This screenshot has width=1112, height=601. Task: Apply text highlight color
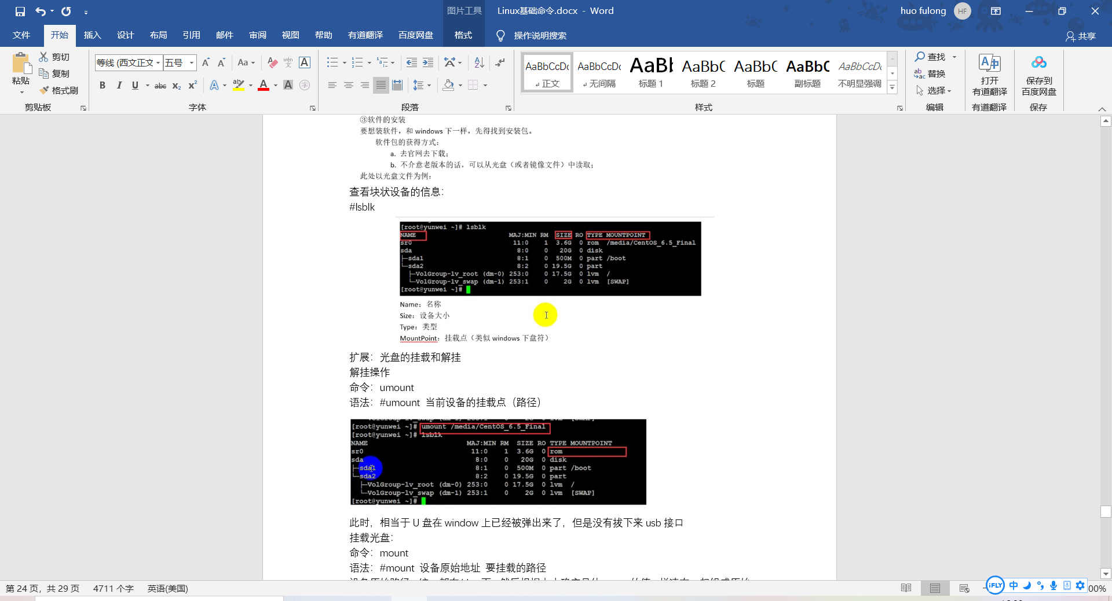tap(238, 85)
